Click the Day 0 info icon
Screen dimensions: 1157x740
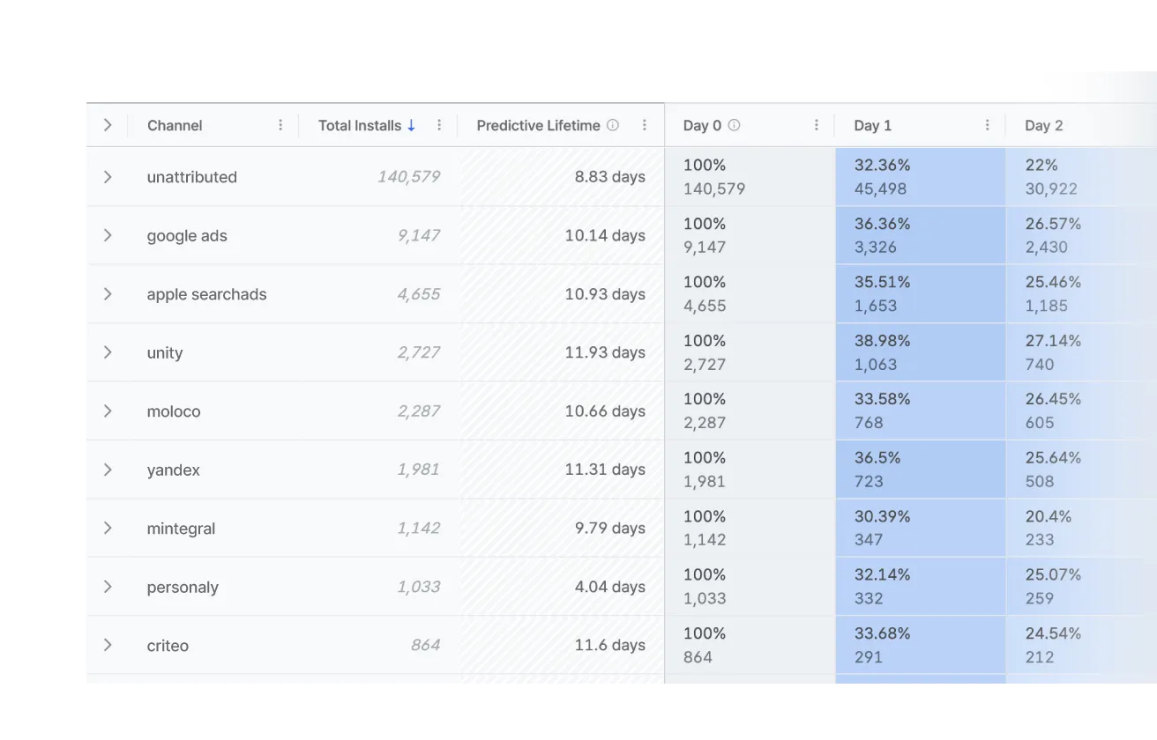(x=733, y=125)
